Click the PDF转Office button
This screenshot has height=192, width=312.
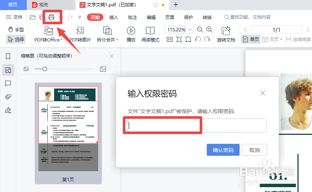[x=48, y=34]
